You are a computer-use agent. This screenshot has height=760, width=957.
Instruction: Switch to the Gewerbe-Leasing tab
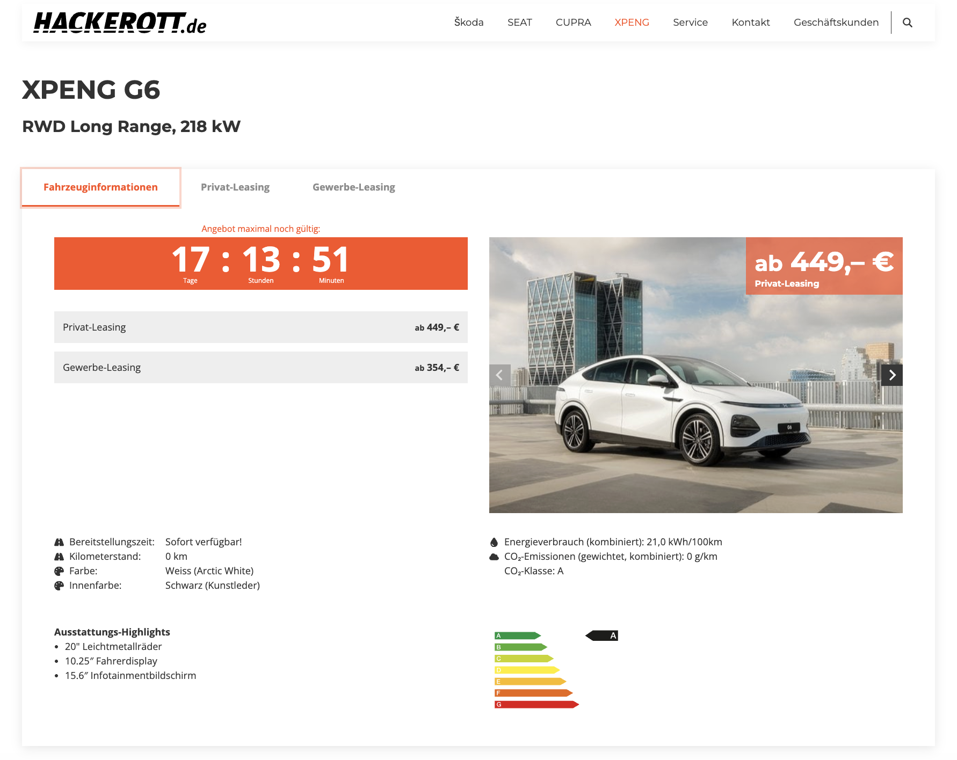coord(353,187)
